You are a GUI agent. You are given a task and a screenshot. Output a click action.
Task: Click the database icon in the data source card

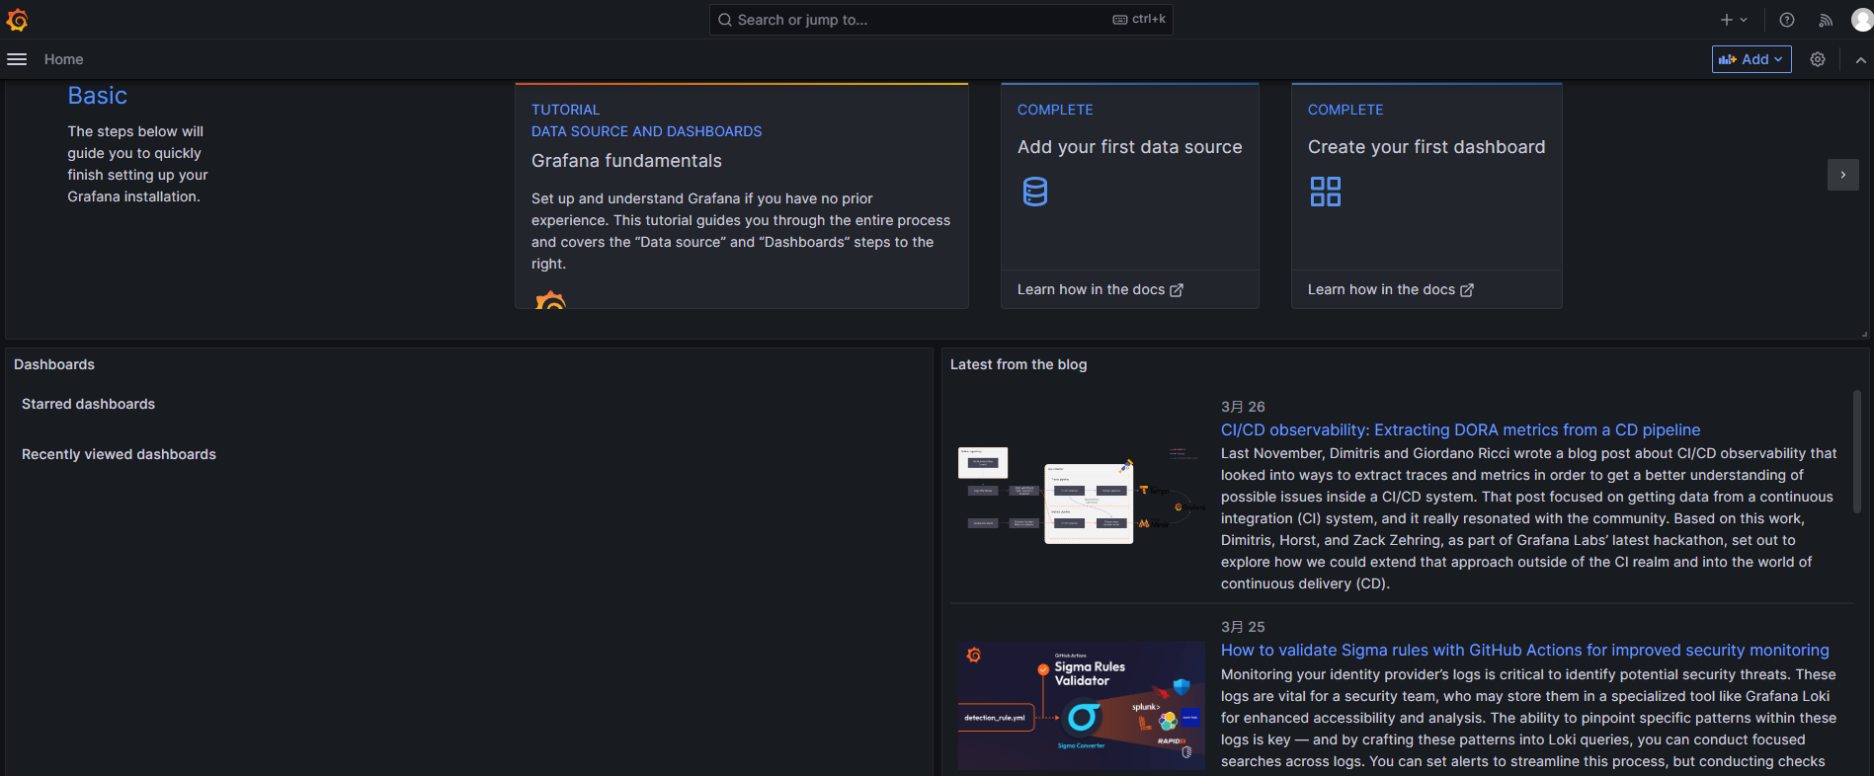click(x=1035, y=192)
